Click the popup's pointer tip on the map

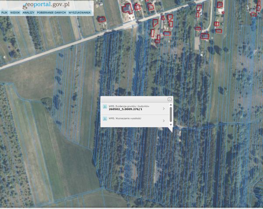pyautogui.click(x=172, y=132)
